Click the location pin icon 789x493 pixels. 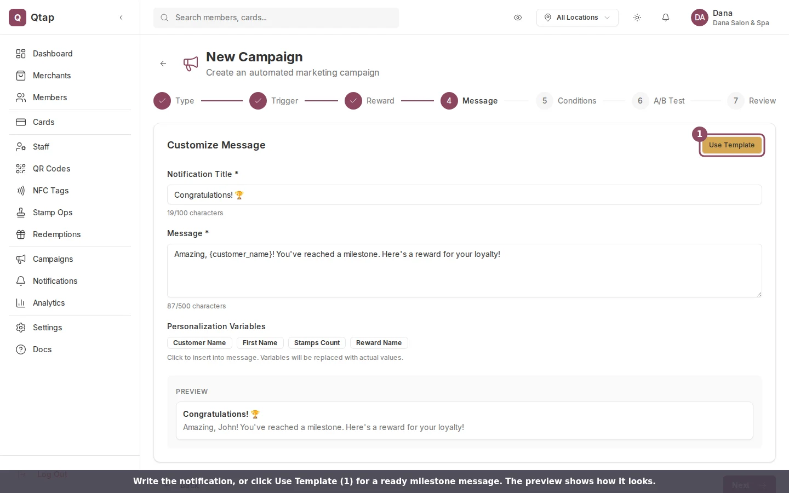[548, 18]
